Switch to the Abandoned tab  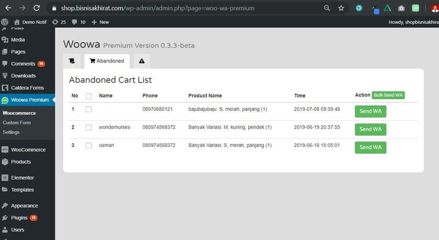[107, 61]
